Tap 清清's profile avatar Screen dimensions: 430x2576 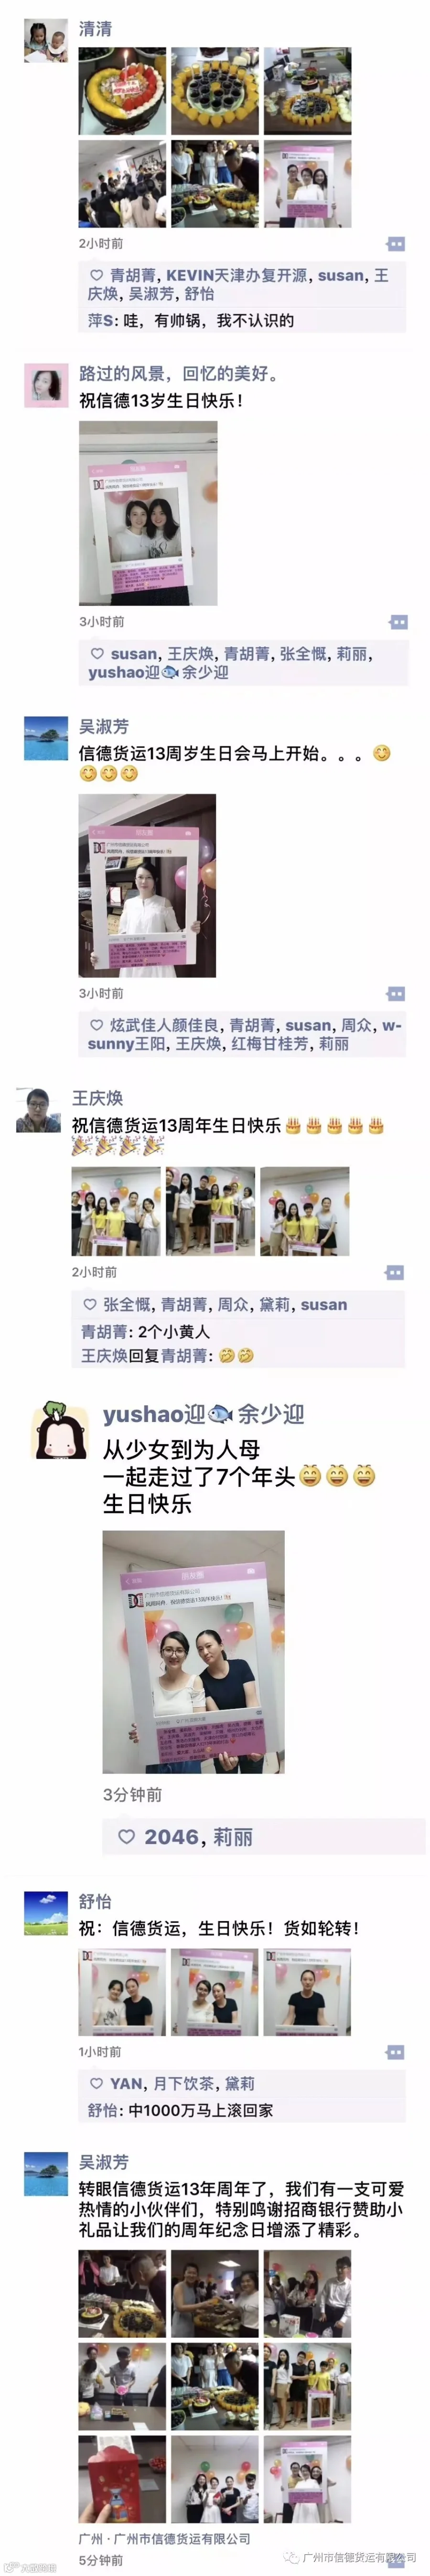point(45,40)
